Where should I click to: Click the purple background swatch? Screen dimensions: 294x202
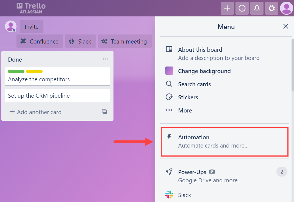pyautogui.click(x=169, y=71)
